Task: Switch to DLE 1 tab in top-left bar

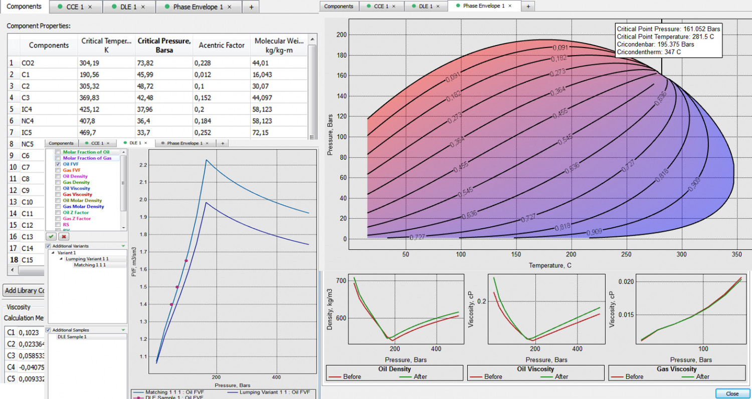Action: (125, 7)
